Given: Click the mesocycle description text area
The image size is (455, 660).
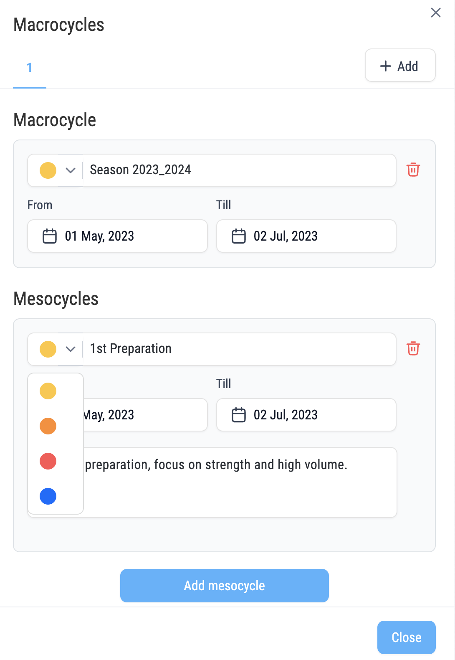Looking at the screenshot, I should [x=240, y=482].
